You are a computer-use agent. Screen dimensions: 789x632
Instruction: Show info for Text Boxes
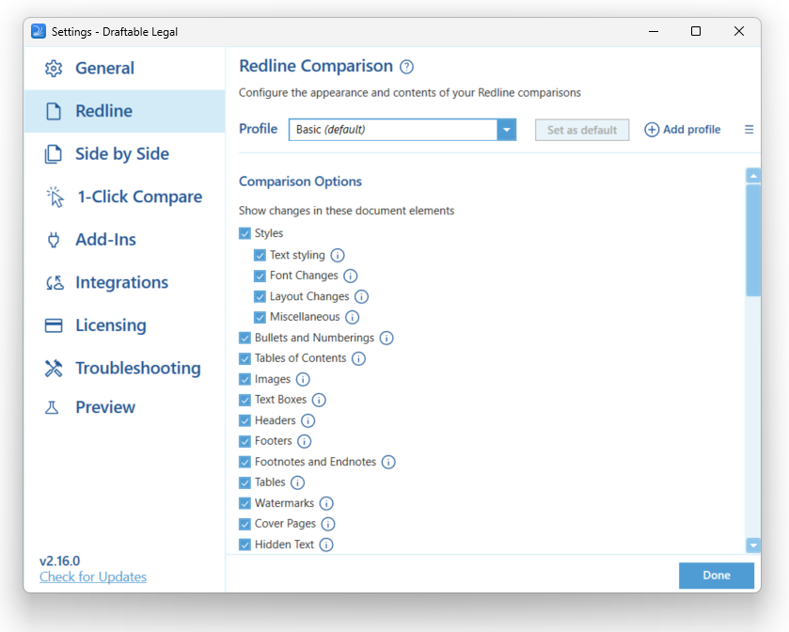[x=319, y=400]
